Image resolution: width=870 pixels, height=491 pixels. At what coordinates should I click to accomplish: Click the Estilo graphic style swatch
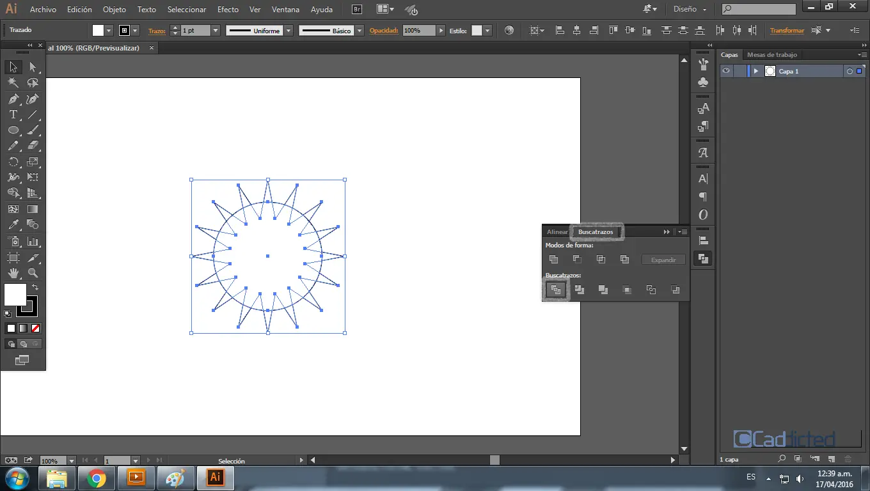pos(477,31)
